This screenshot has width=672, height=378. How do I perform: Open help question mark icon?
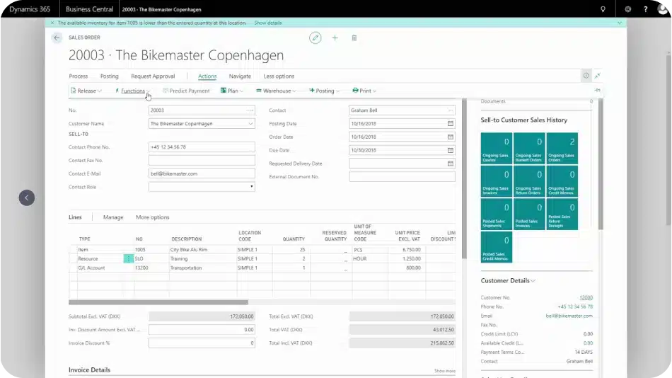click(x=645, y=9)
